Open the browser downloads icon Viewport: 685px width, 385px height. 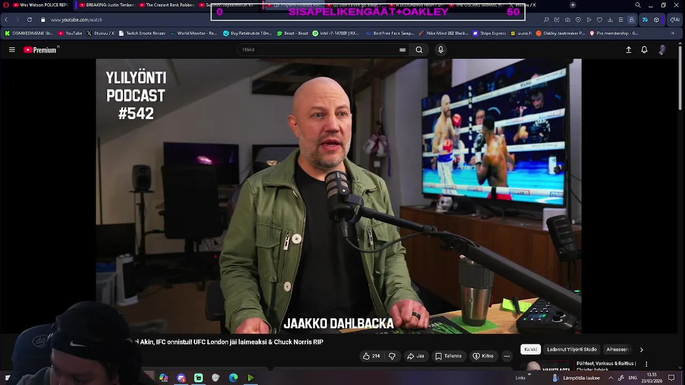click(610, 20)
